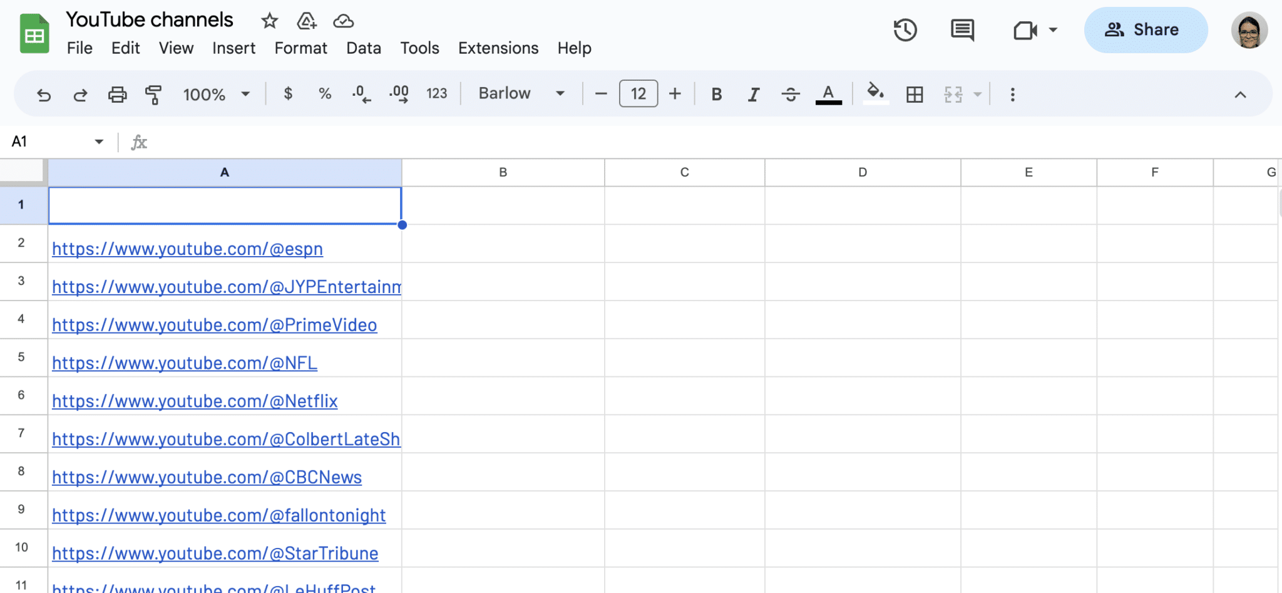Image resolution: width=1282 pixels, height=593 pixels.
Task: Open version history clock icon
Action: click(905, 30)
